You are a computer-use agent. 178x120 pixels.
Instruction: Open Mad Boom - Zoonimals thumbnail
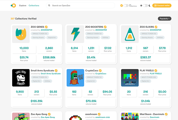130,116
